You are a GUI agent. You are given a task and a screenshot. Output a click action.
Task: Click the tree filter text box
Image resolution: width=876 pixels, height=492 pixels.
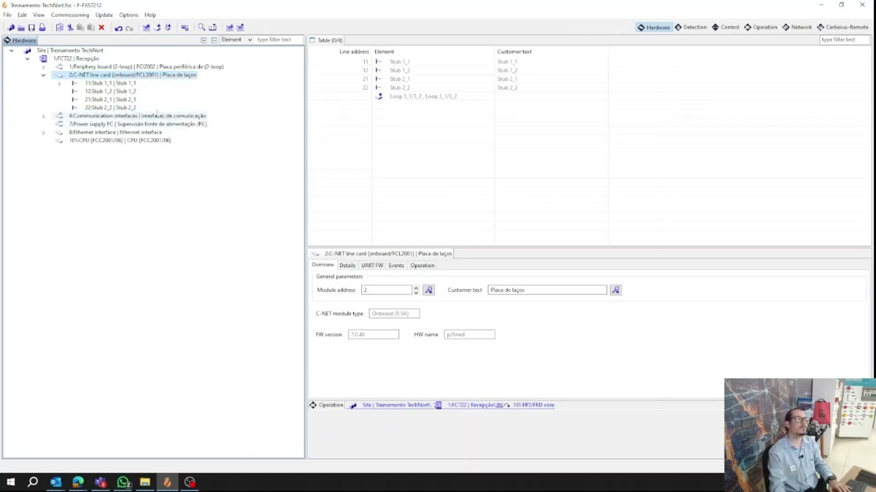(279, 40)
